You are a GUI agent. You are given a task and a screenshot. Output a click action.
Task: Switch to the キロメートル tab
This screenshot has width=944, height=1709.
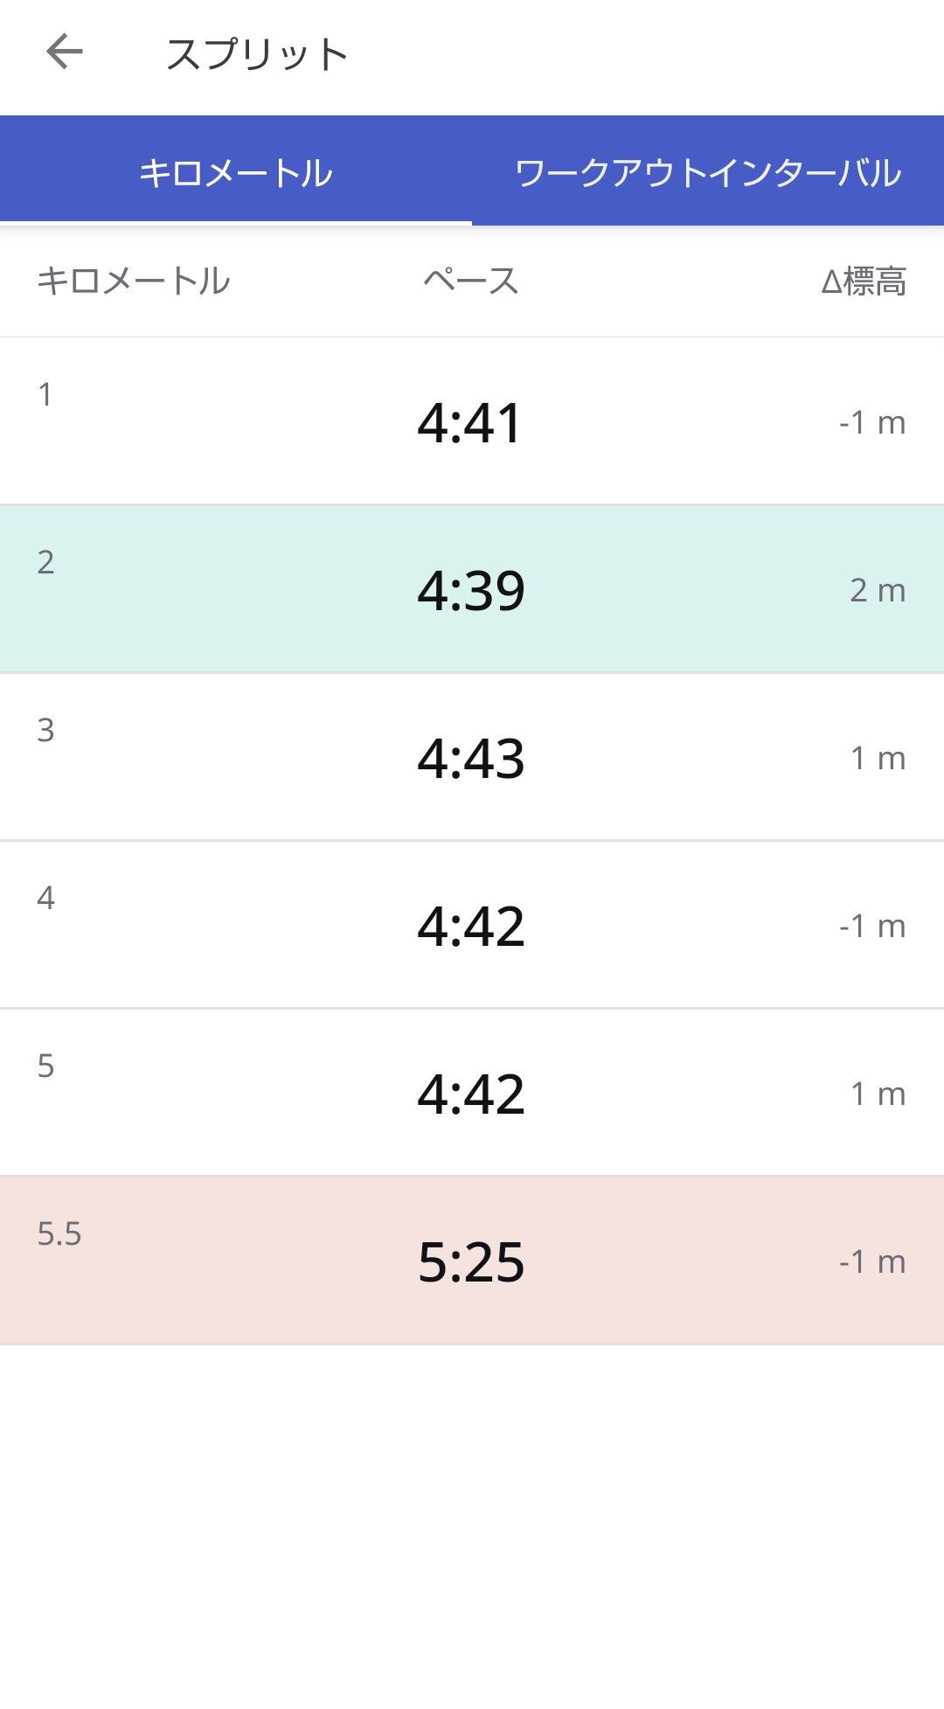click(236, 172)
